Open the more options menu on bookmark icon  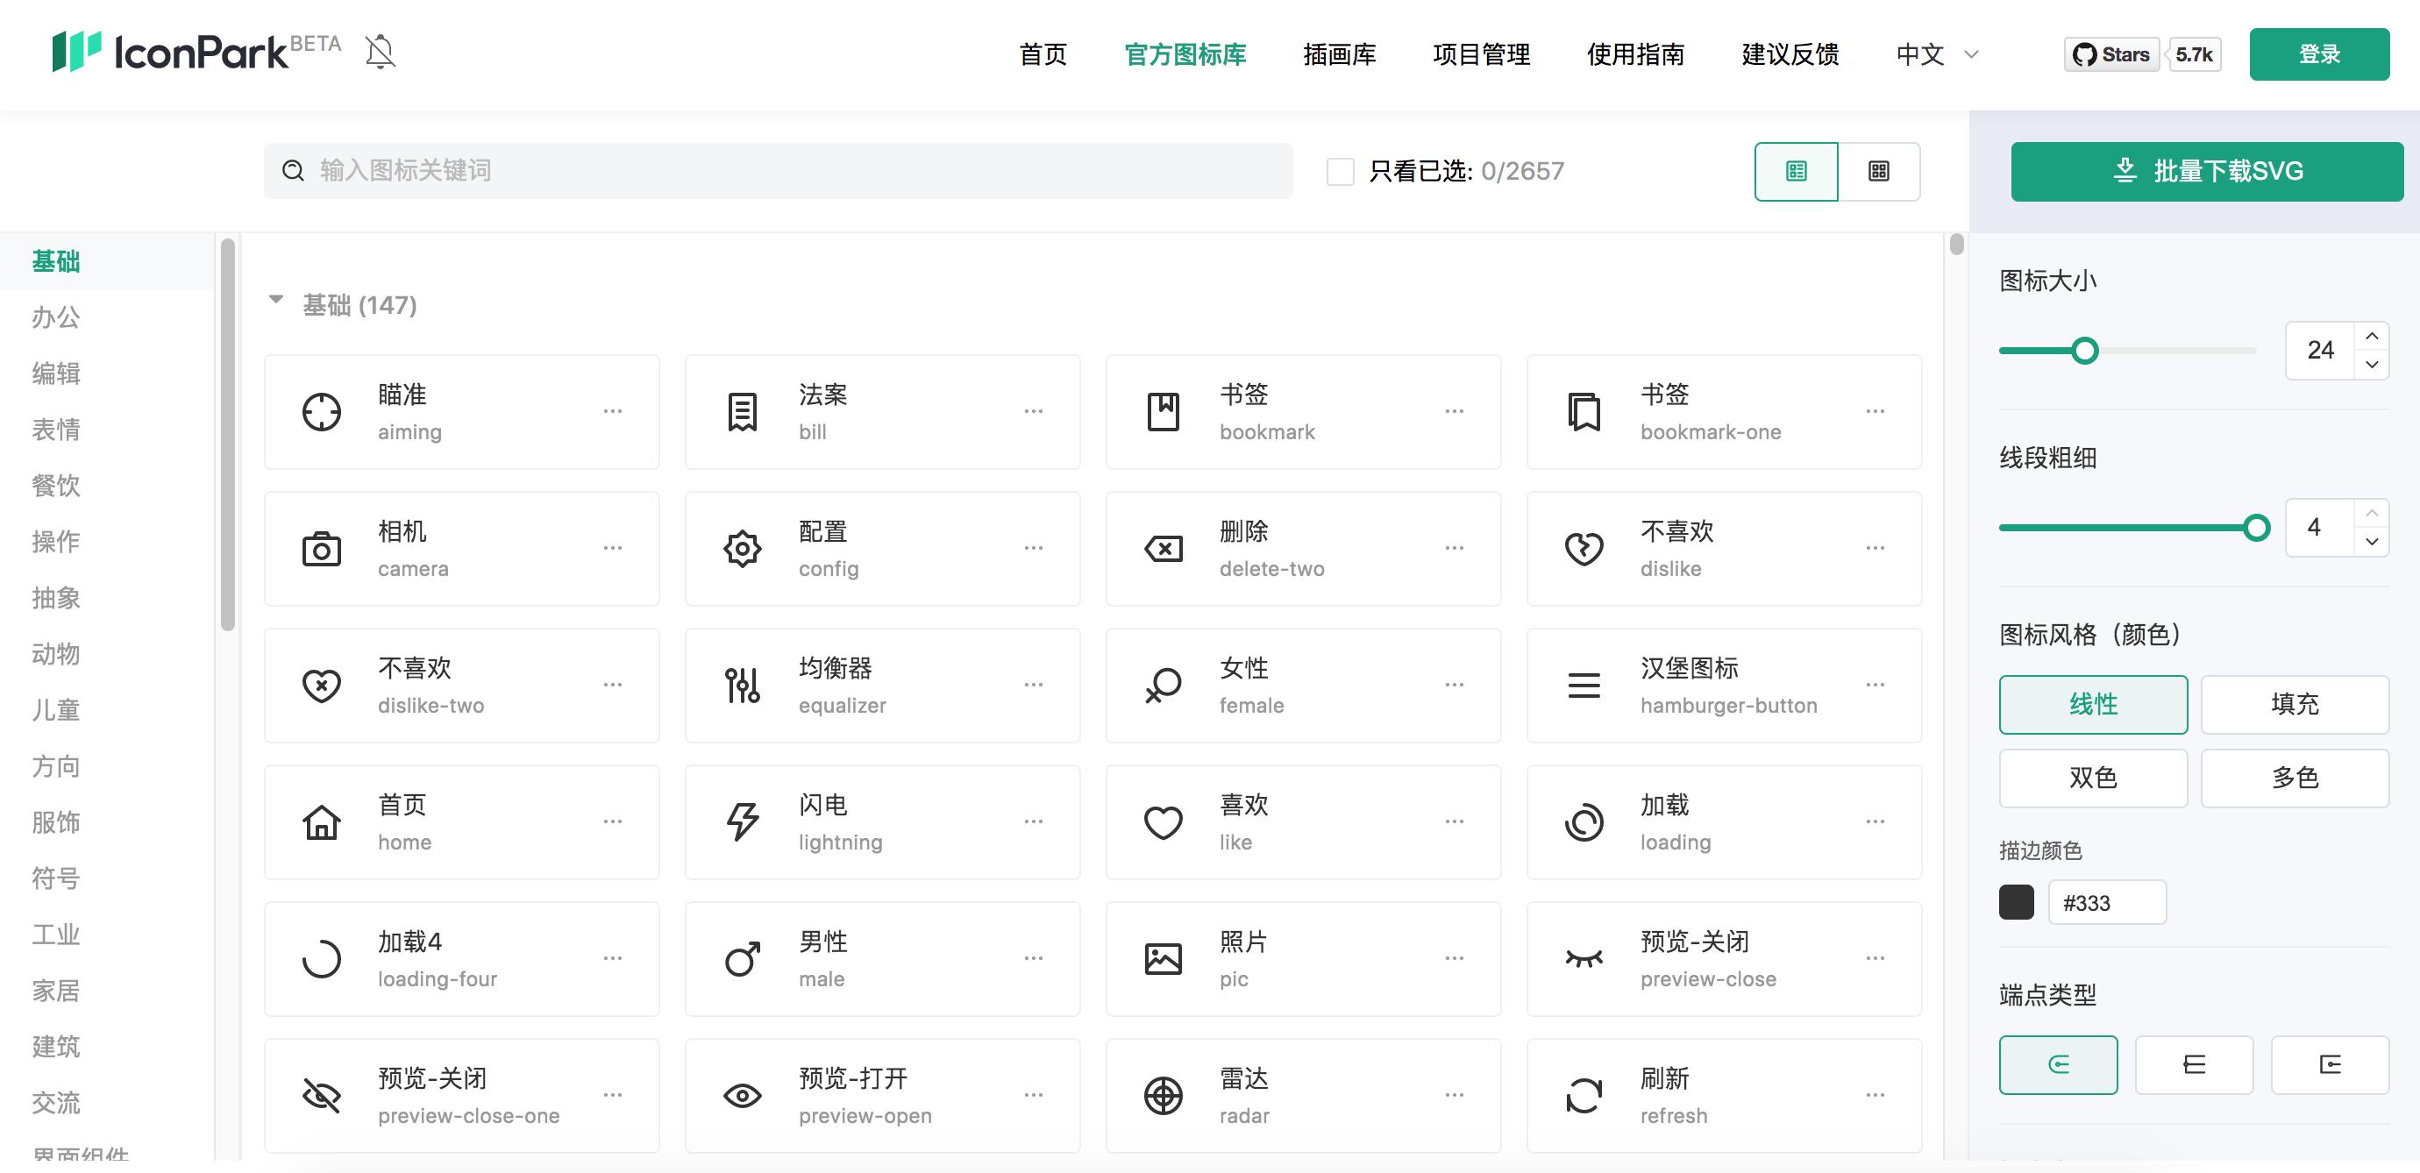(1456, 411)
